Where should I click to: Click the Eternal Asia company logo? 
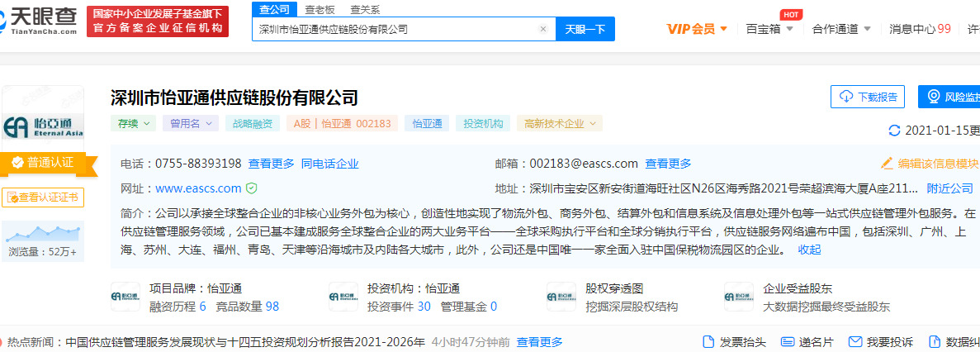tap(42, 127)
